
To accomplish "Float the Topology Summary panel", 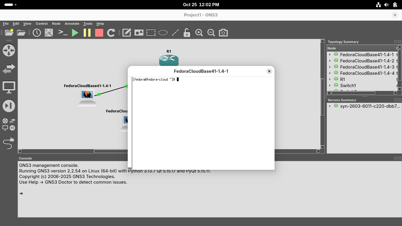I will click(x=396, y=42).
